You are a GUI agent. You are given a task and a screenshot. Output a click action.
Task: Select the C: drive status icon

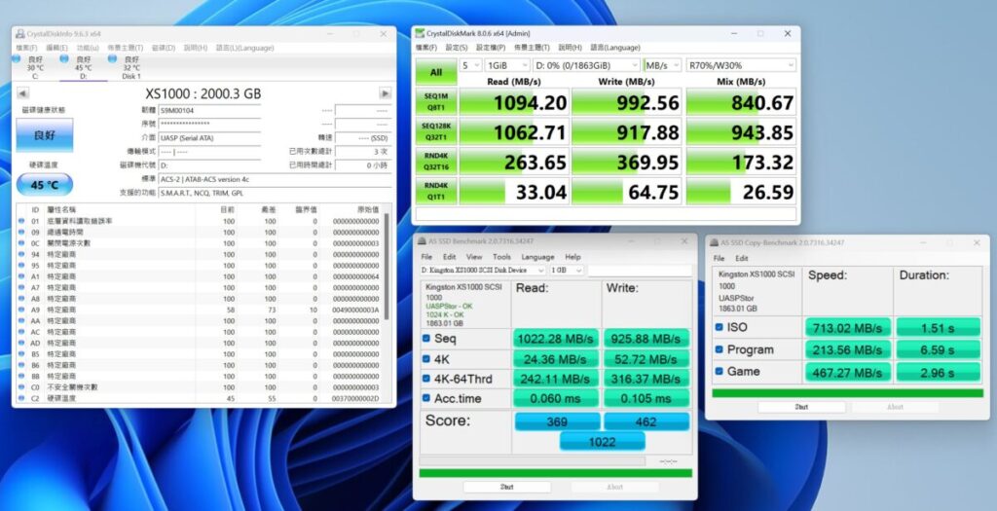point(16,58)
